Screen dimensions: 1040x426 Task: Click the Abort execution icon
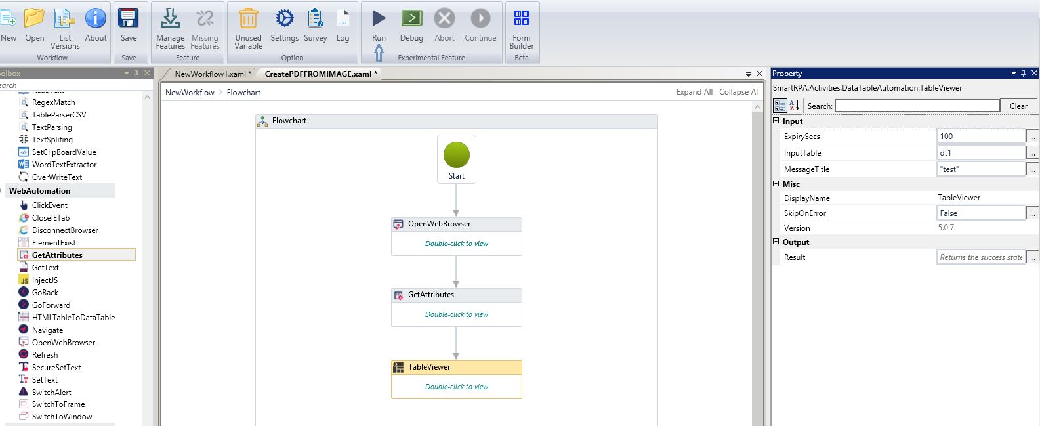coord(444,19)
